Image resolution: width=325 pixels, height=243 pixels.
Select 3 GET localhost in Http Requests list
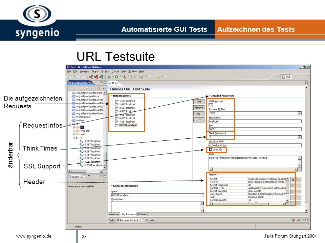(x=127, y=108)
